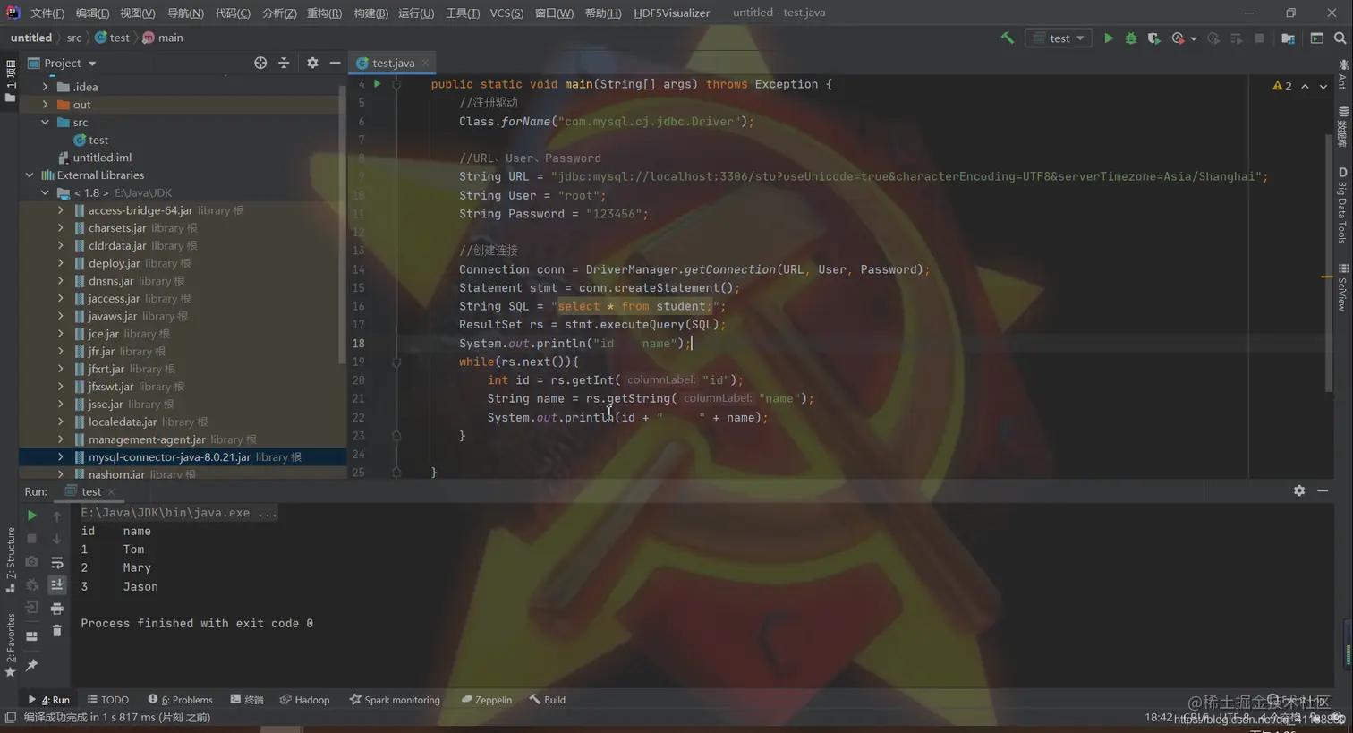
Task: Open the 6: Problems tool window
Action: click(180, 700)
